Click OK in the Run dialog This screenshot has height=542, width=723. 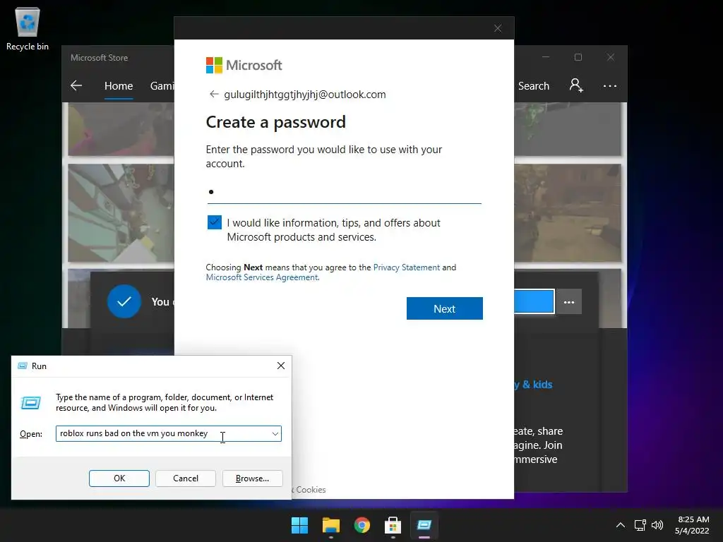[x=119, y=478]
